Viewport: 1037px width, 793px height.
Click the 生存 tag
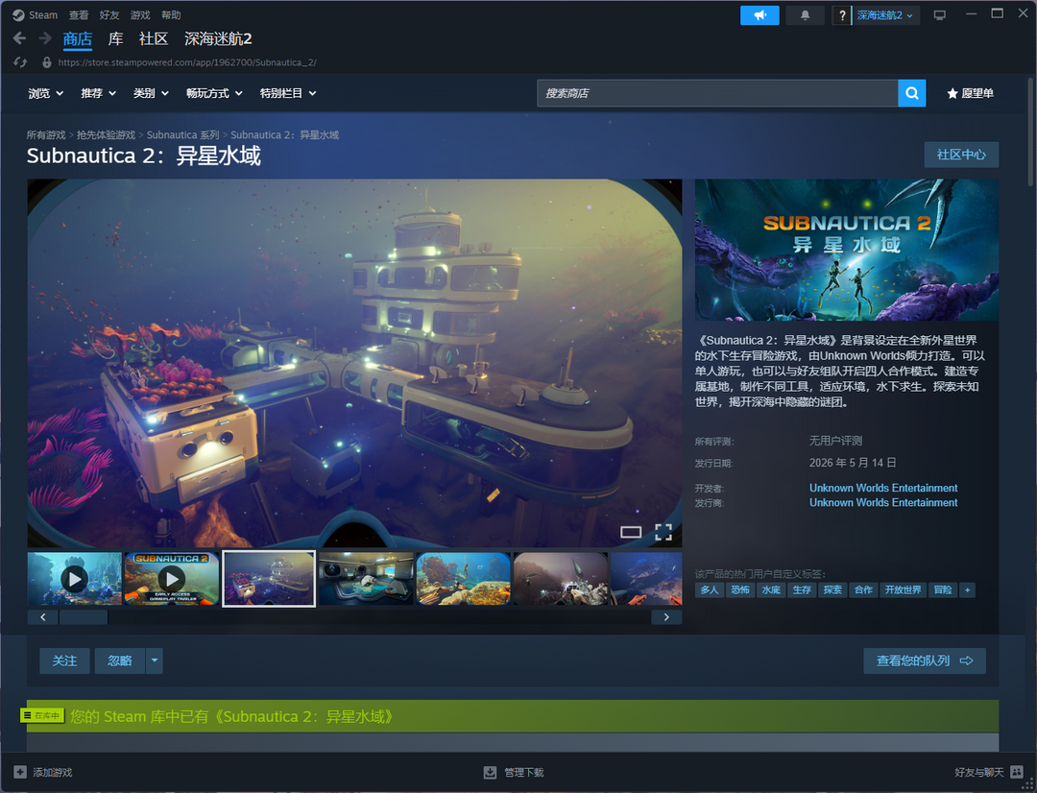[x=802, y=590]
